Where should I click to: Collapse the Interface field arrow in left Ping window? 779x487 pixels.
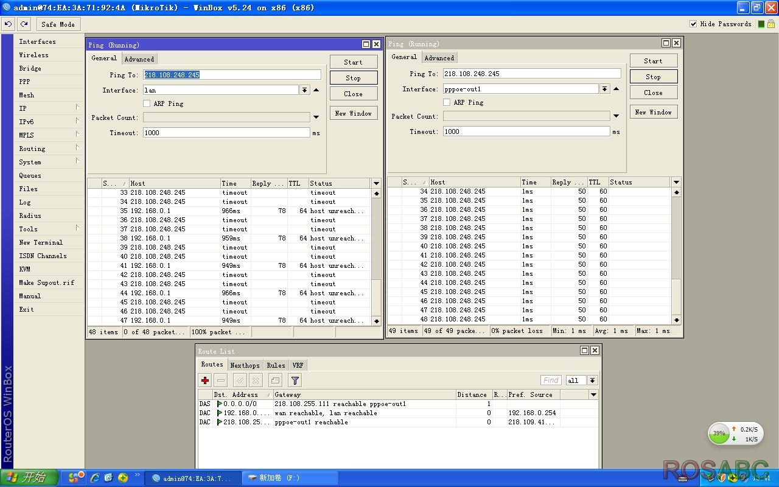click(x=316, y=90)
